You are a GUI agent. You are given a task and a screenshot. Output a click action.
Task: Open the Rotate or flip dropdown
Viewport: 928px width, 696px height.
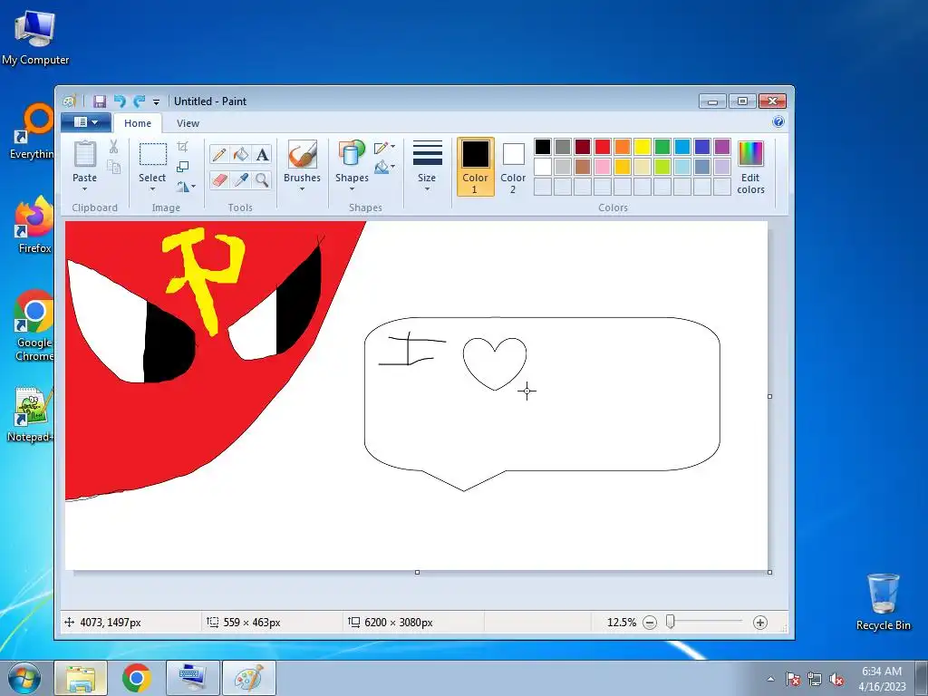tap(186, 187)
